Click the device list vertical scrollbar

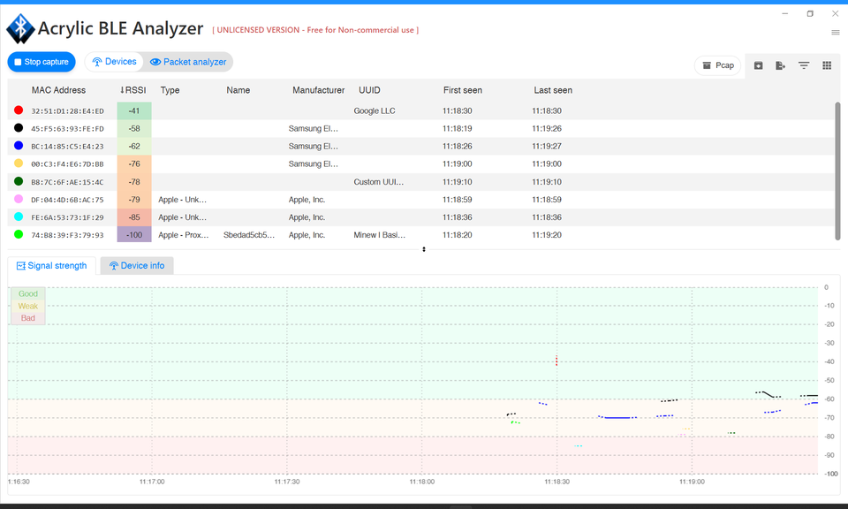pyautogui.click(x=837, y=171)
